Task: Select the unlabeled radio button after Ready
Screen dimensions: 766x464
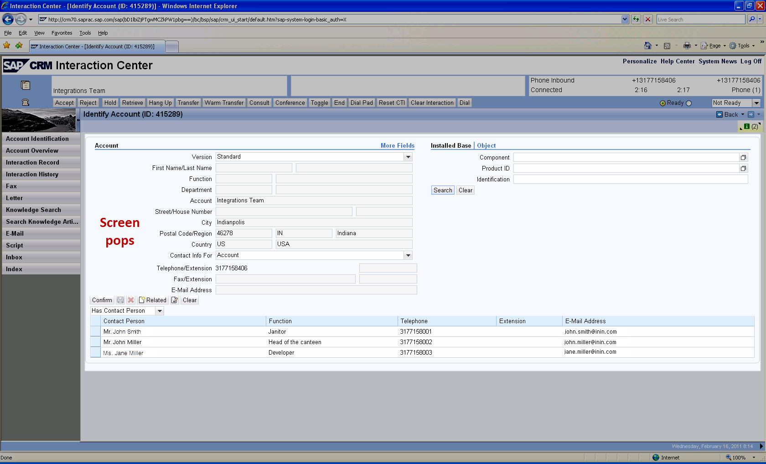Action: coord(688,103)
